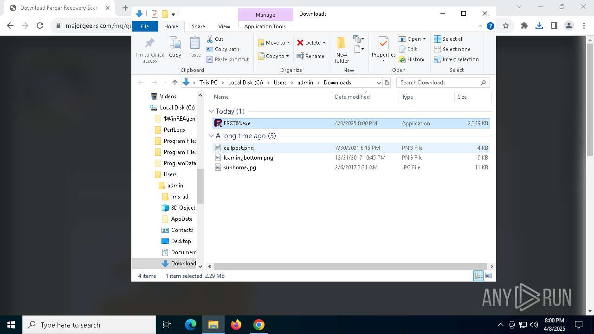Refresh the Downloads folder view
Screen dimensions: 594x334
[387, 83]
